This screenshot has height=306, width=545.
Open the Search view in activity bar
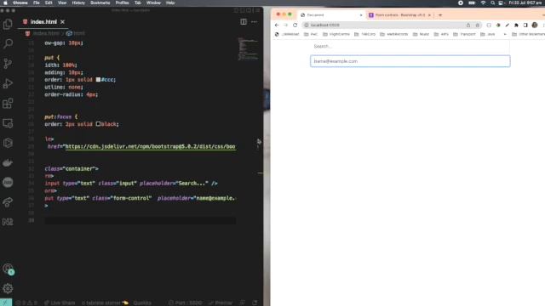click(x=8, y=43)
